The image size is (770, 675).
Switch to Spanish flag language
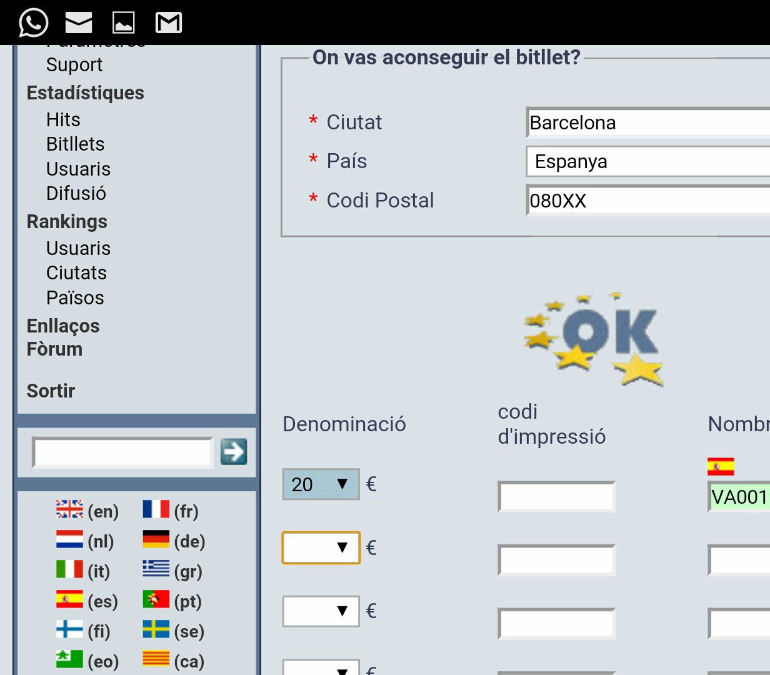tap(69, 599)
